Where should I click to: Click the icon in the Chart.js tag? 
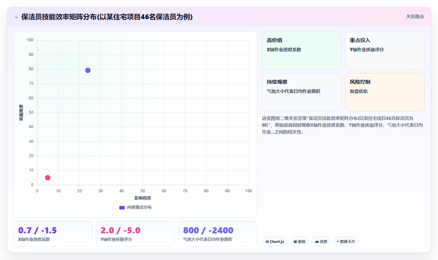point(267,242)
